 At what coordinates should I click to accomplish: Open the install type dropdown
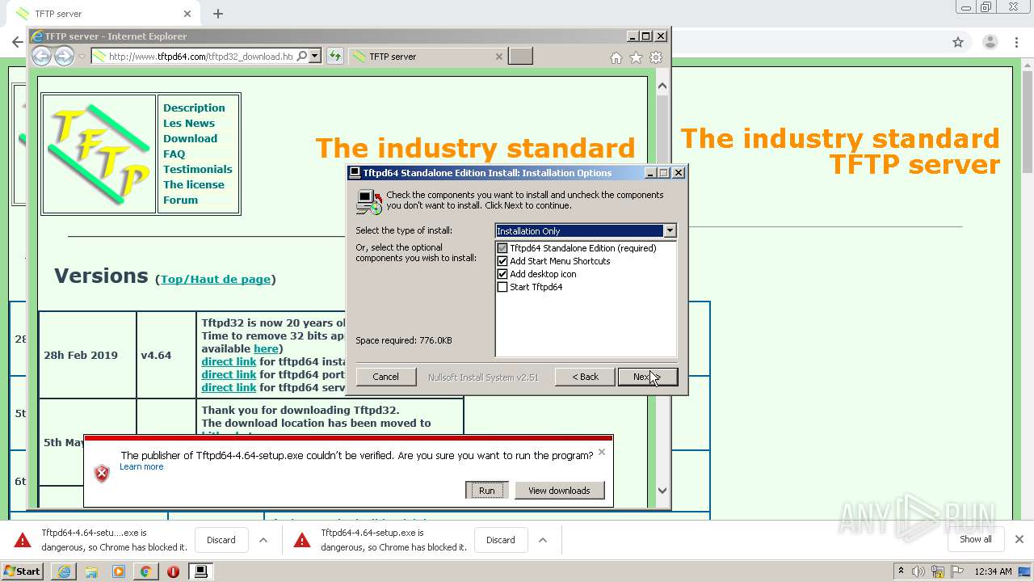coord(669,231)
